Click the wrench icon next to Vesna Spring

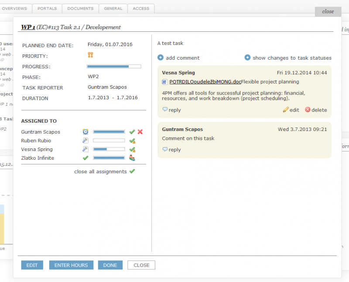click(x=86, y=149)
